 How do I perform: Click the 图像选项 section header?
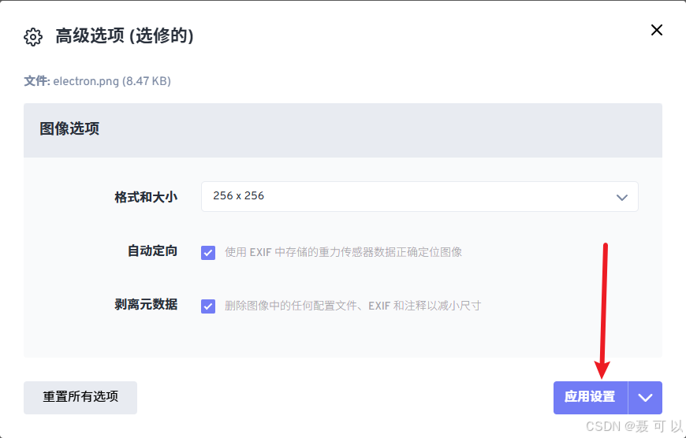coord(342,130)
